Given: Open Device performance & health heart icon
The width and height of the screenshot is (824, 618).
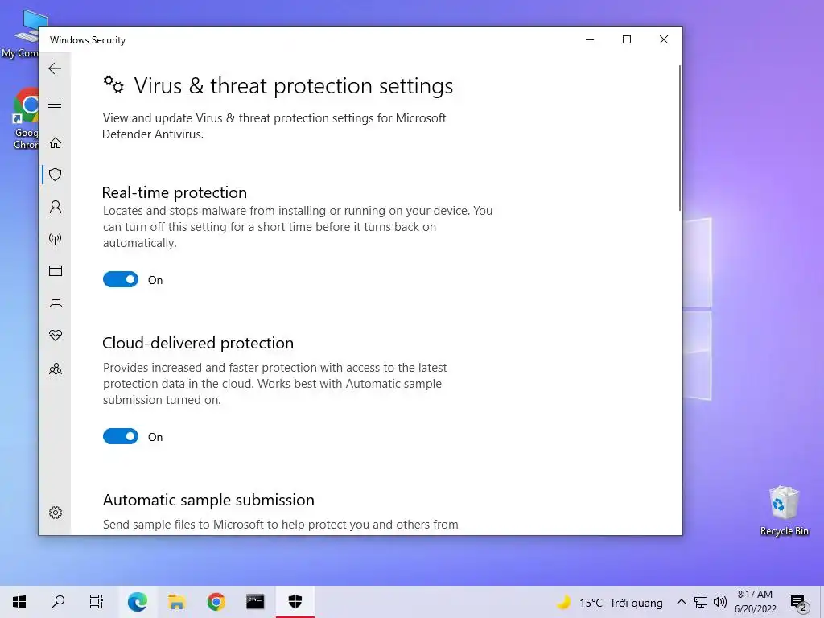Looking at the screenshot, I should tap(56, 336).
